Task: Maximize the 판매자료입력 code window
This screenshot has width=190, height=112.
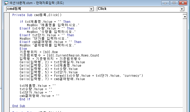Action: pos(174,3)
